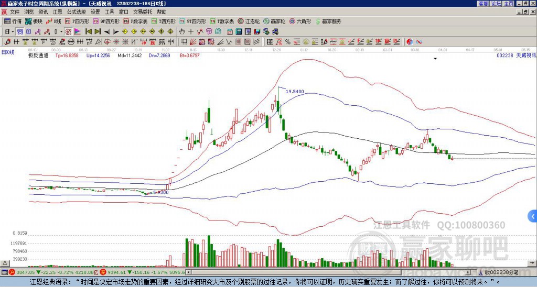Viewport: 537px width, 287px height.
Task: Open the T四方形 tool
Action: 164,21
